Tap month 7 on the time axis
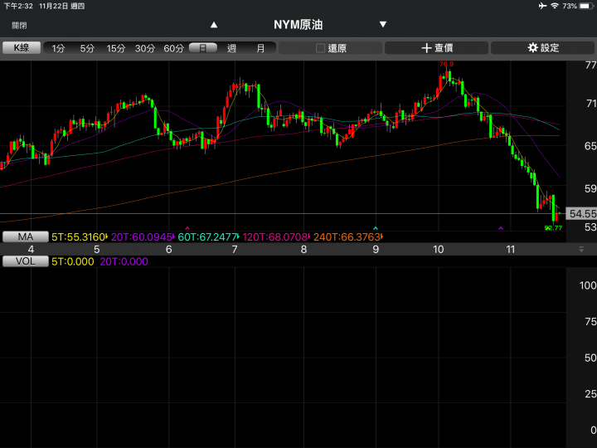Image resolution: width=597 pixels, height=448 pixels. tap(235, 250)
